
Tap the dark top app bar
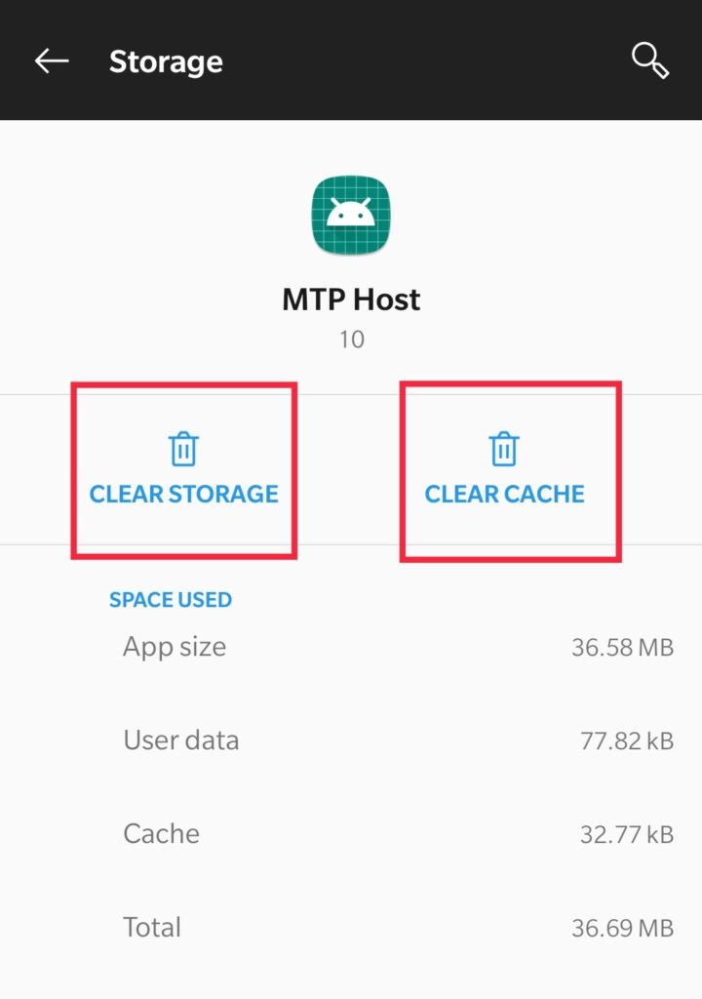point(351,60)
